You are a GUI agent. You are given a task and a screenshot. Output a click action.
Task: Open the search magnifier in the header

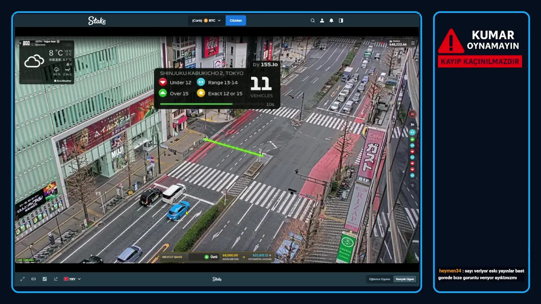(313, 20)
